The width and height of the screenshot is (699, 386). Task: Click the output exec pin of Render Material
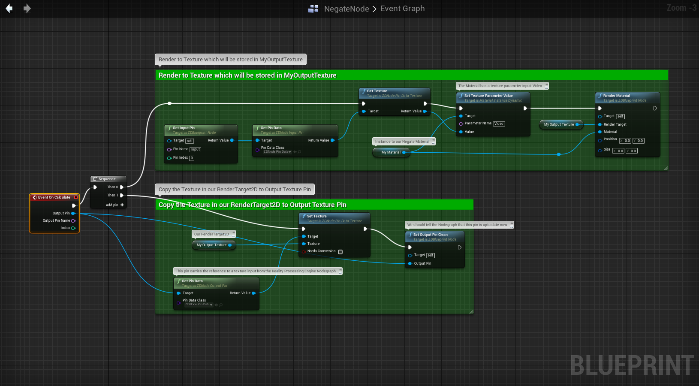[x=655, y=109]
